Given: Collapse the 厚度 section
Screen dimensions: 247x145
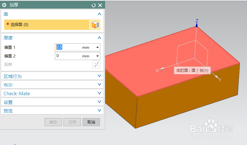Looking at the screenshot, I should 99,38.
